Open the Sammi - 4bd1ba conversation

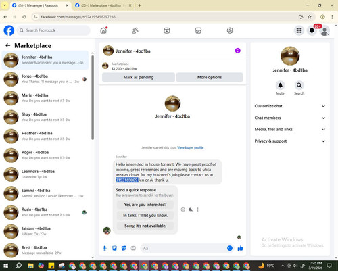tap(45, 193)
